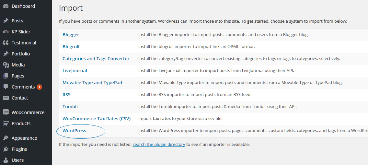The width and height of the screenshot is (368, 165).
Task: Open the Appearance menu
Action: coord(24,138)
